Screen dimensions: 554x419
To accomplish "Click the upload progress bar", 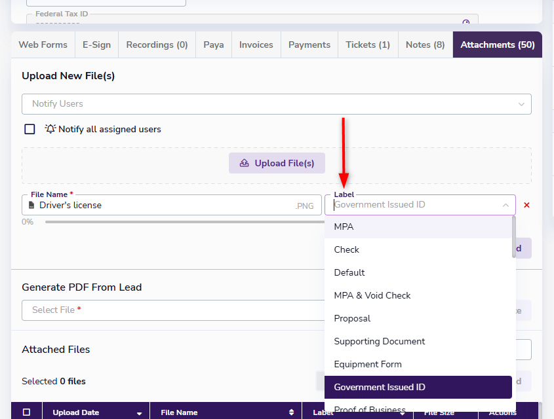I will click(x=185, y=222).
